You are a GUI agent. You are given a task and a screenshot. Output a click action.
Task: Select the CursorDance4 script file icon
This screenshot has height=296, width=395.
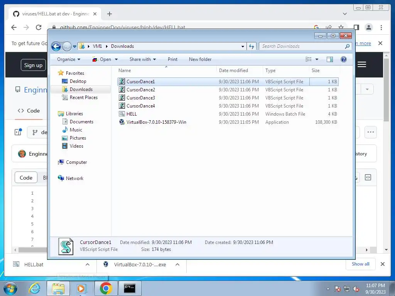coord(122,106)
